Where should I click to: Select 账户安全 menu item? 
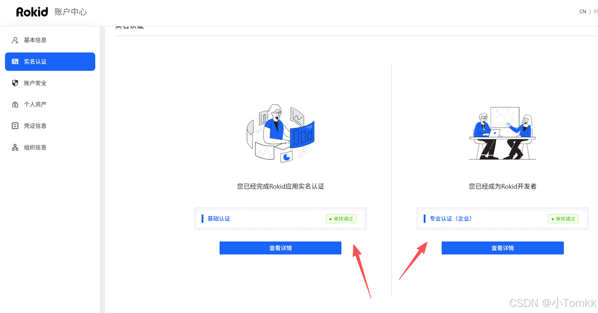pos(50,83)
